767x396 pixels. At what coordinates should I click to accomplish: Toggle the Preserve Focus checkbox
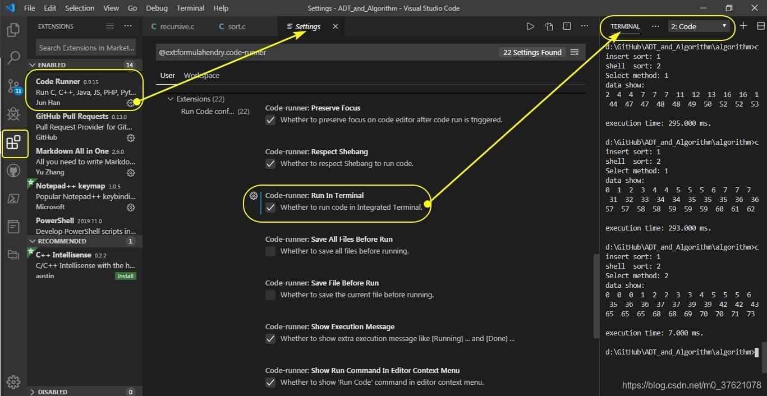(x=270, y=120)
